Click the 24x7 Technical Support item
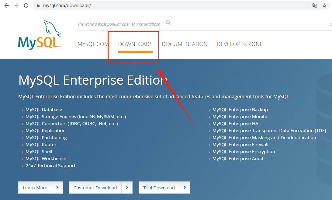Screen dimensions: 332x200 coord(50,166)
